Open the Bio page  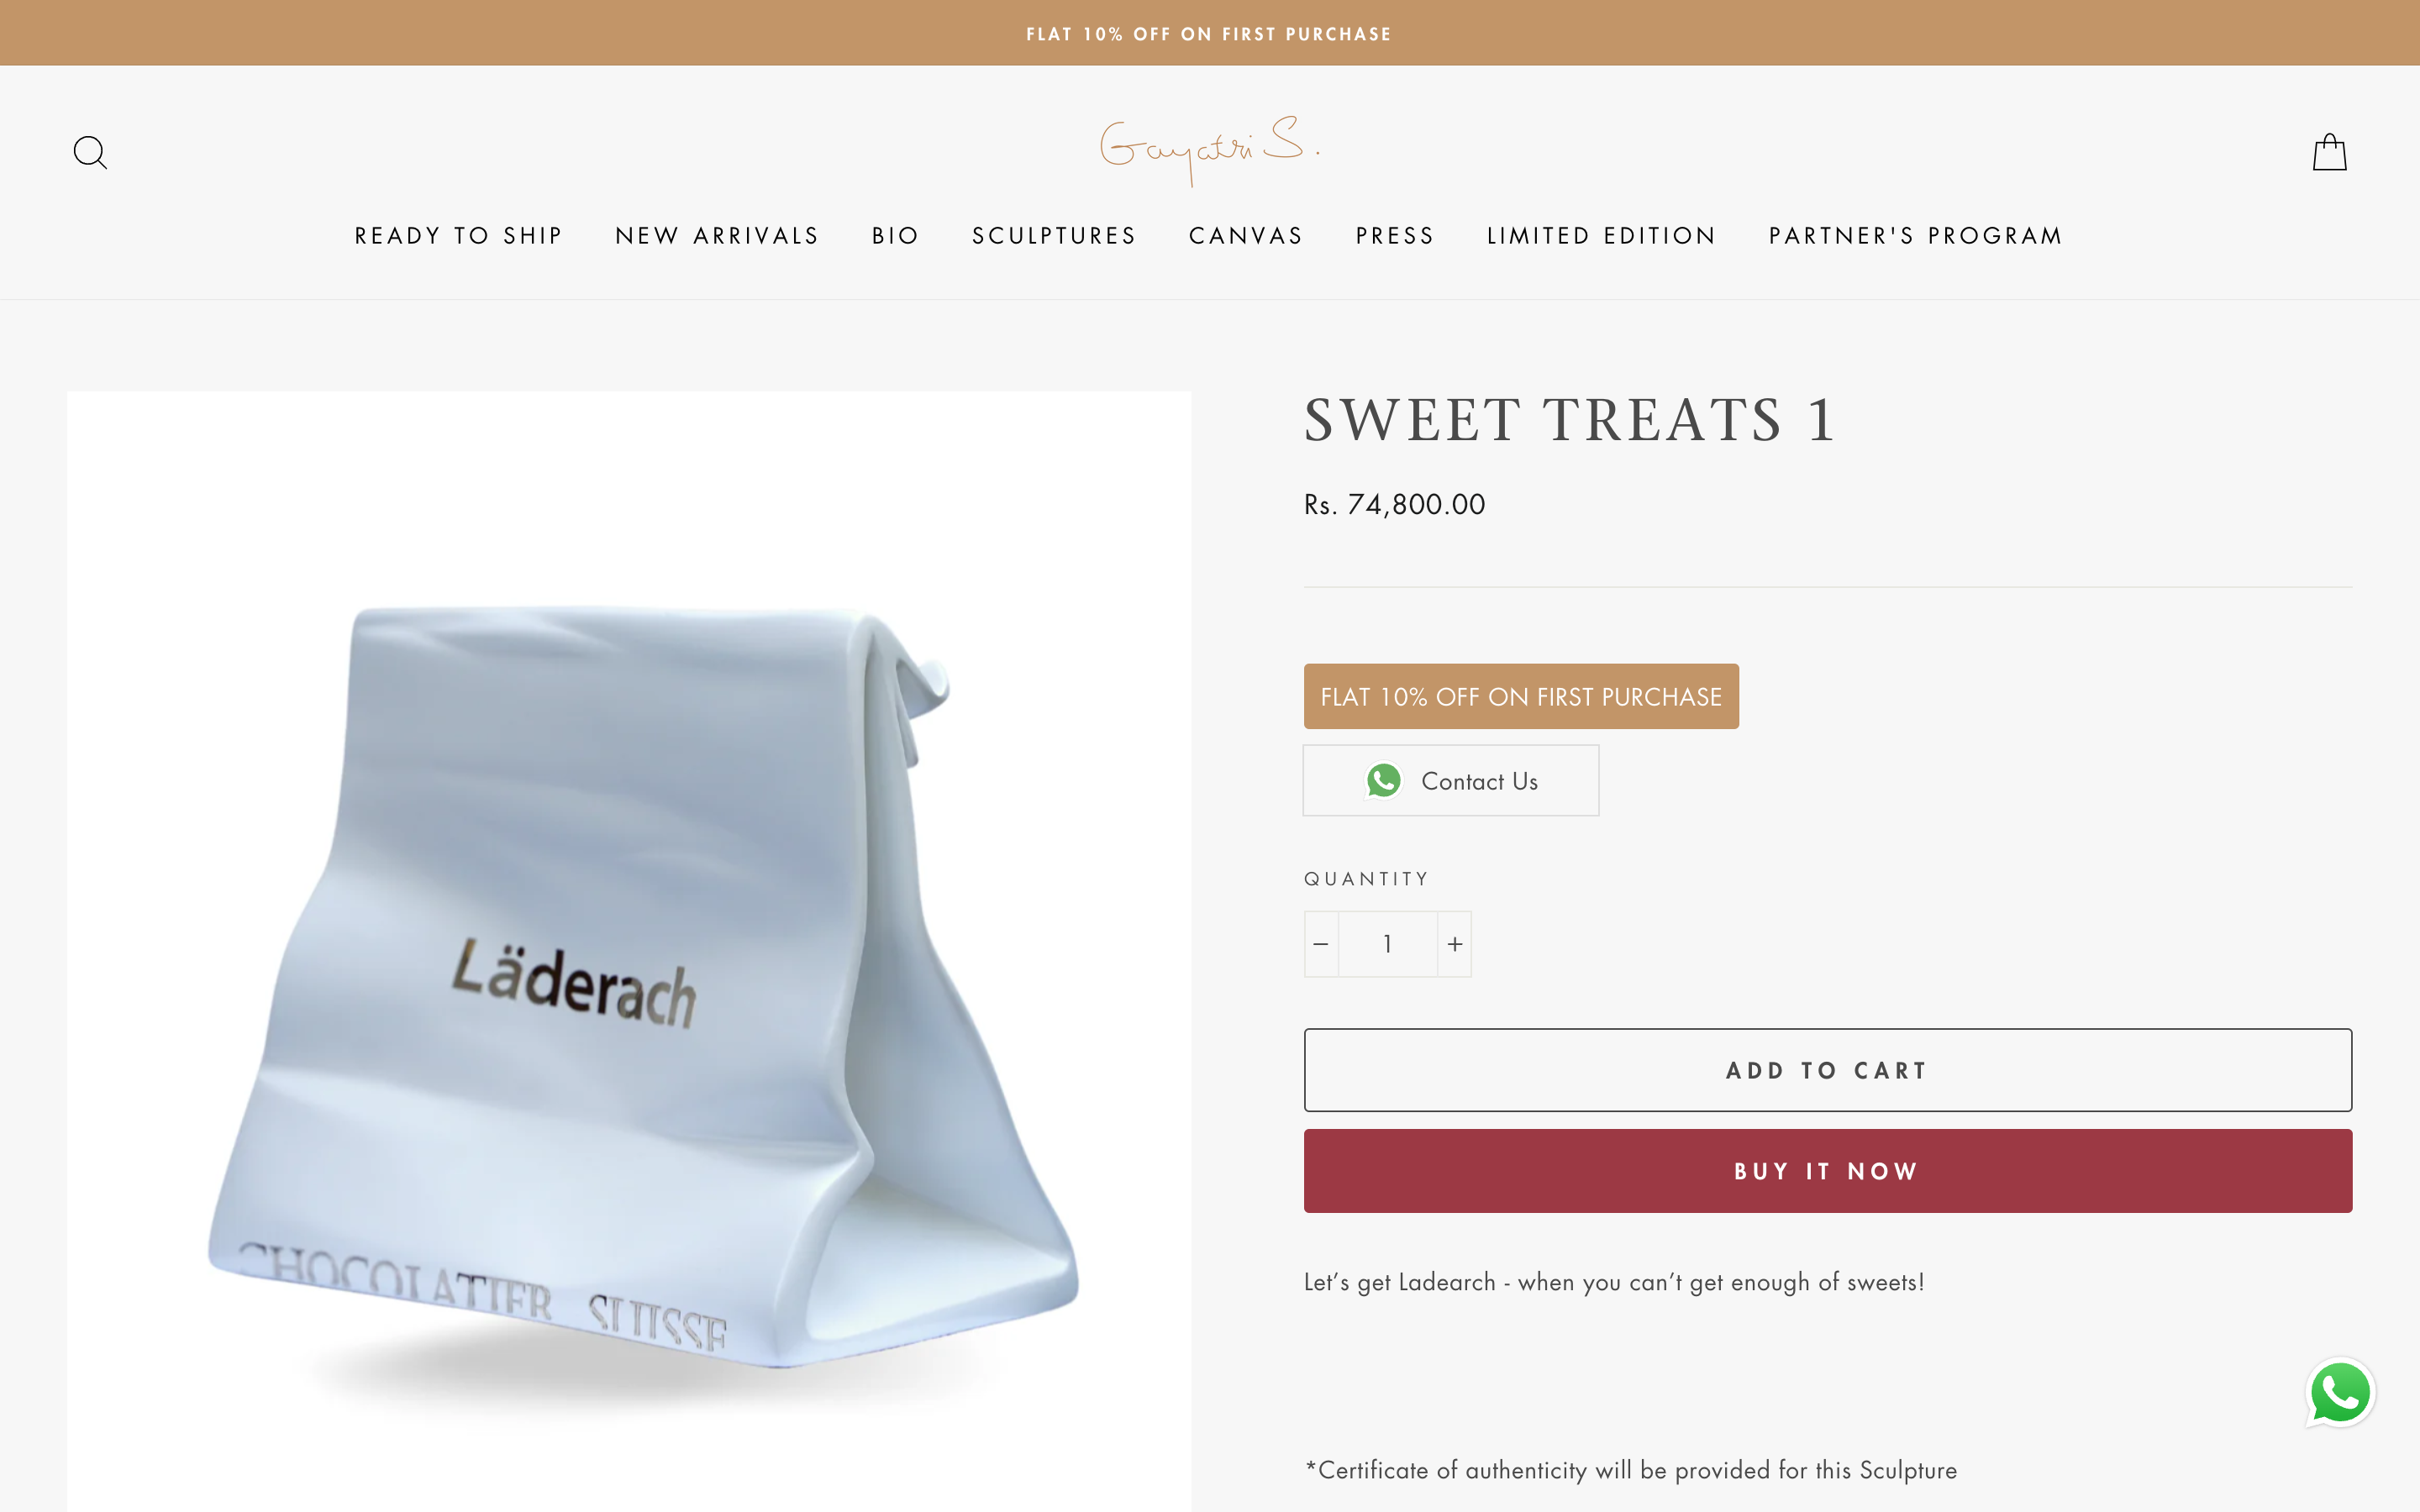tap(895, 236)
